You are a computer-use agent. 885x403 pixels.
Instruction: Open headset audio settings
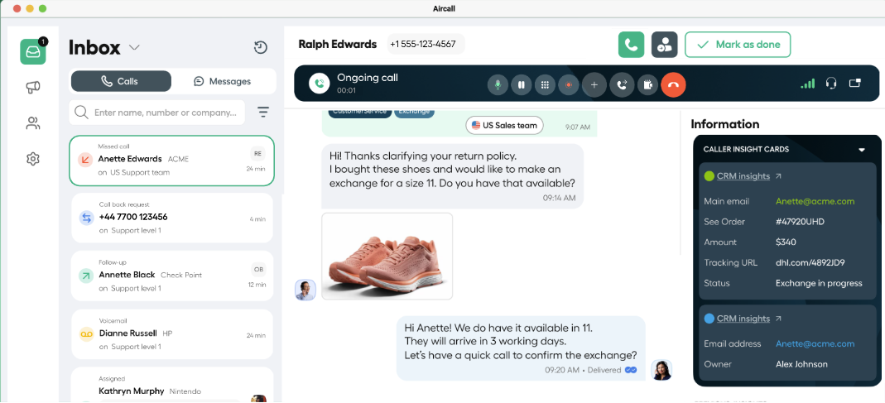coord(831,83)
